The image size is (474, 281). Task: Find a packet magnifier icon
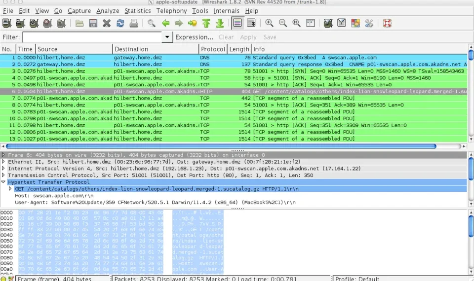(x=152, y=23)
